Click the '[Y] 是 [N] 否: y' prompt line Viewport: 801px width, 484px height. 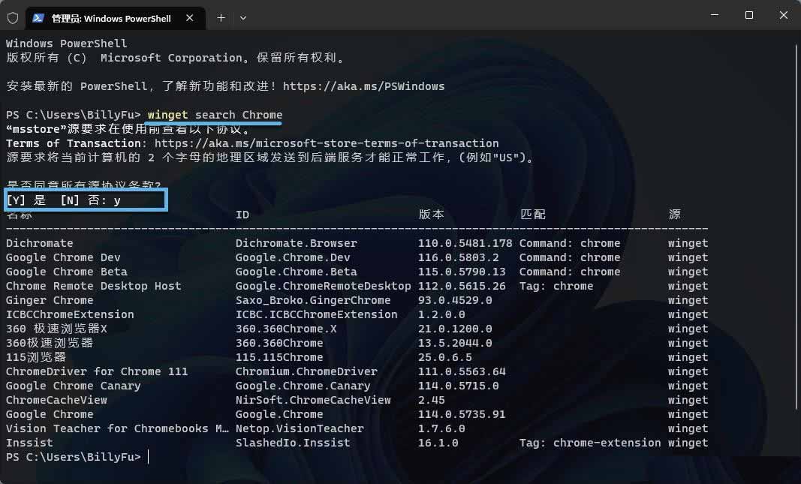pyautogui.click(x=63, y=200)
